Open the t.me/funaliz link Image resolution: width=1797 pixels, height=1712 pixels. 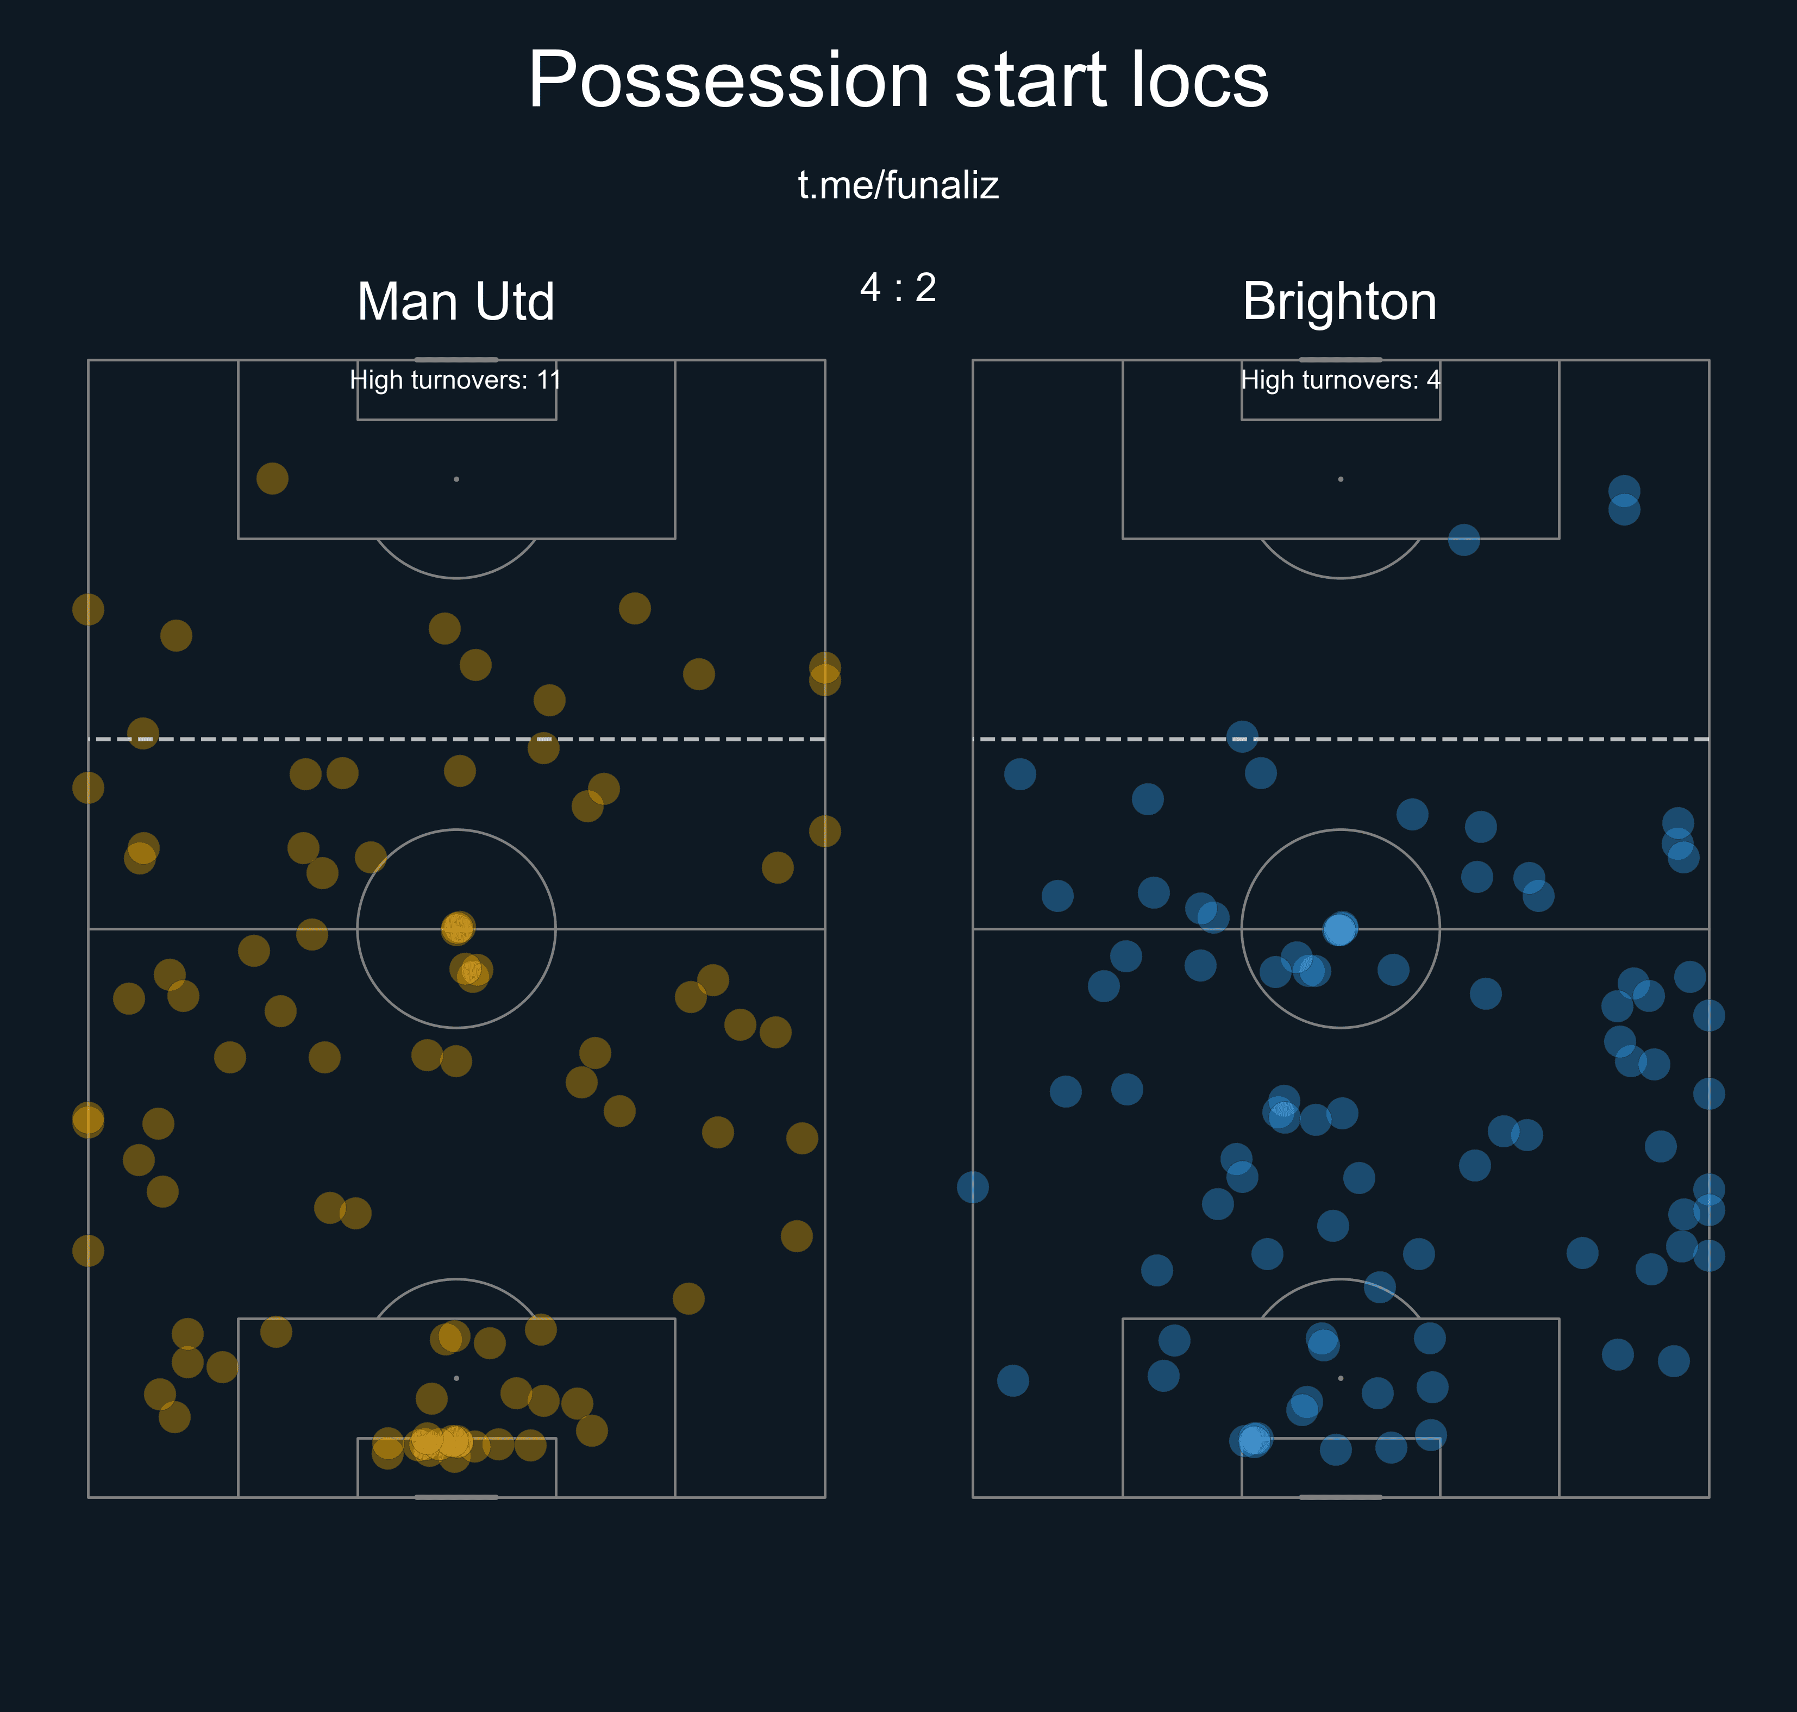pyautogui.click(x=898, y=185)
